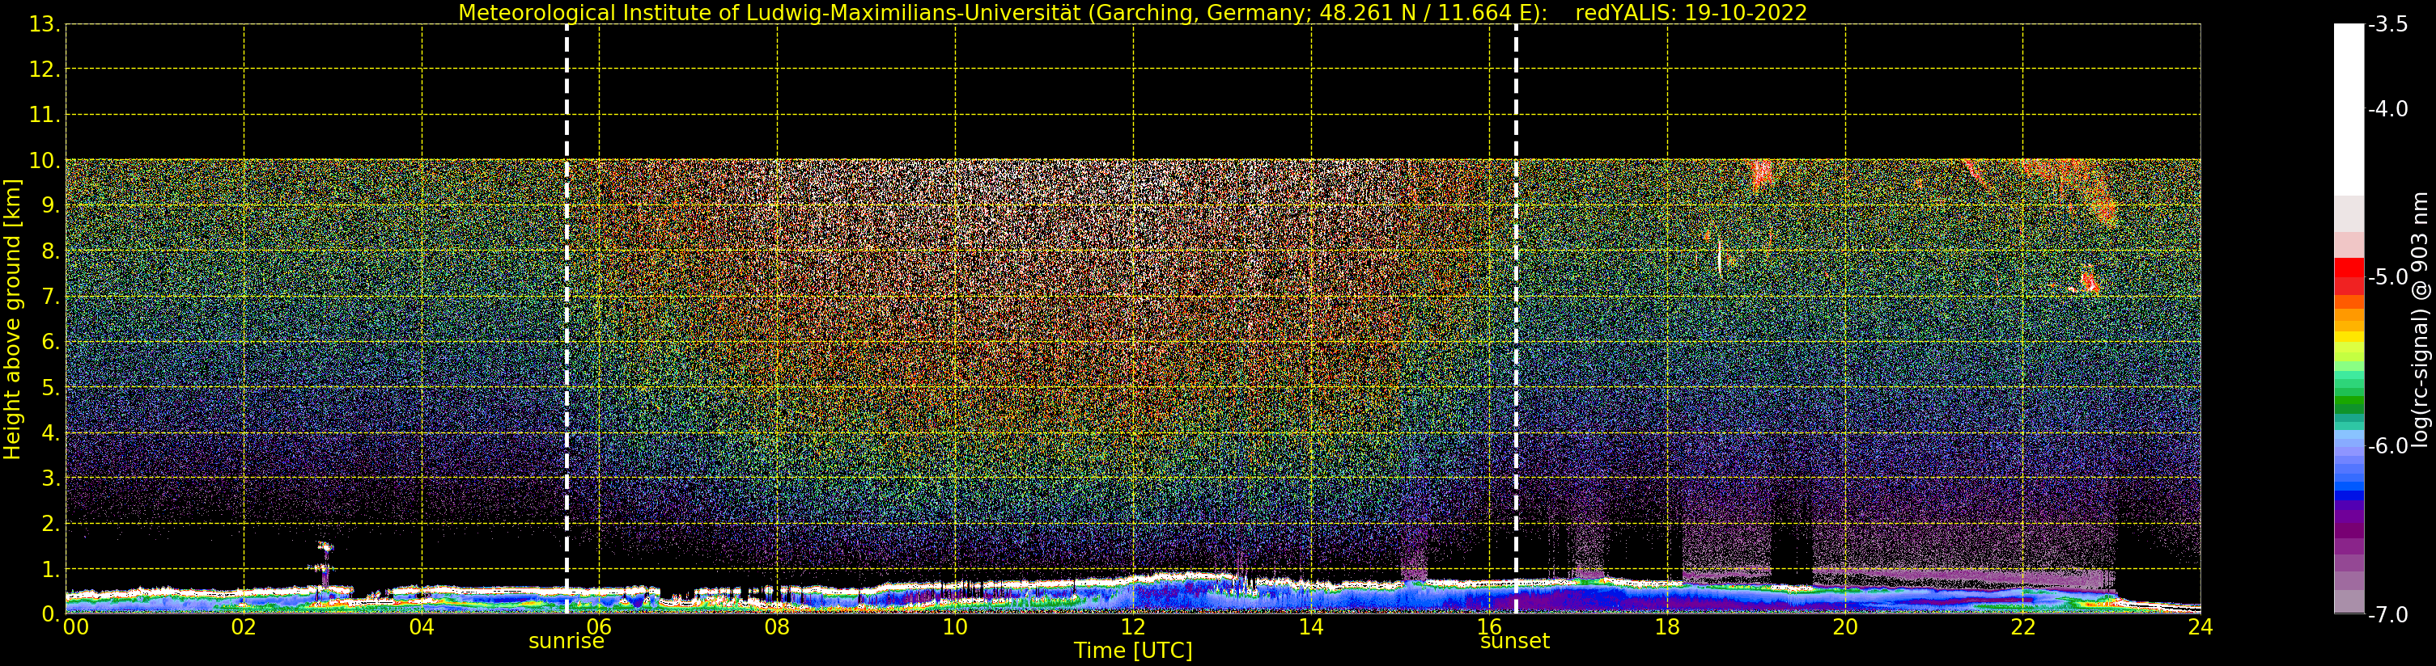
Task: Click the time axis tick label '14'
Action: click(1311, 627)
